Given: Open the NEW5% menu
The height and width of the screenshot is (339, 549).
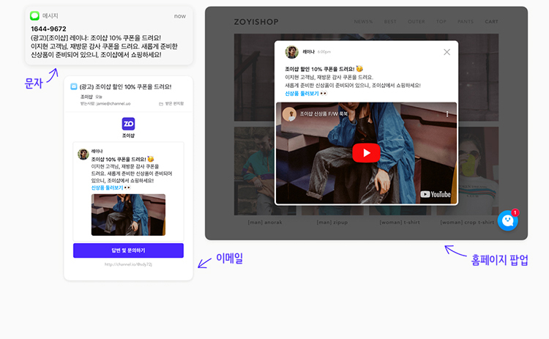Looking at the screenshot, I should [363, 22].
